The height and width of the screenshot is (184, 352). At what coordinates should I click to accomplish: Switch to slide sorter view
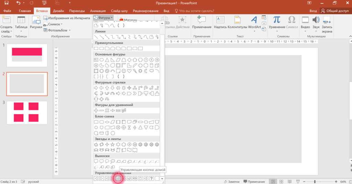tap(281, 181)
